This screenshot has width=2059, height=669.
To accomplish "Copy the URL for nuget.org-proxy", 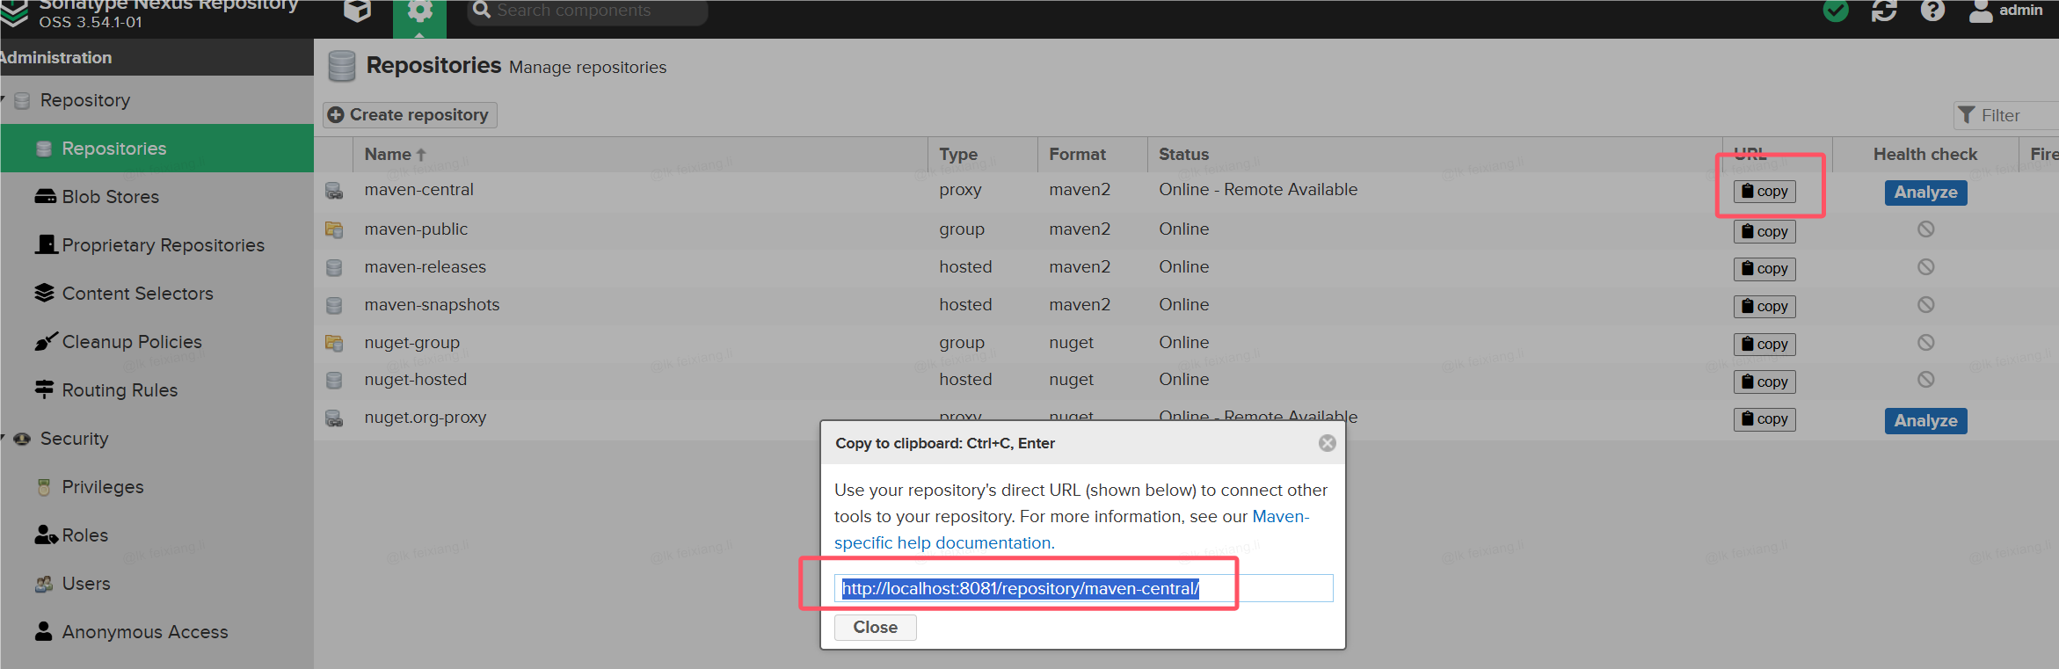I will (x=1764, y=419).
